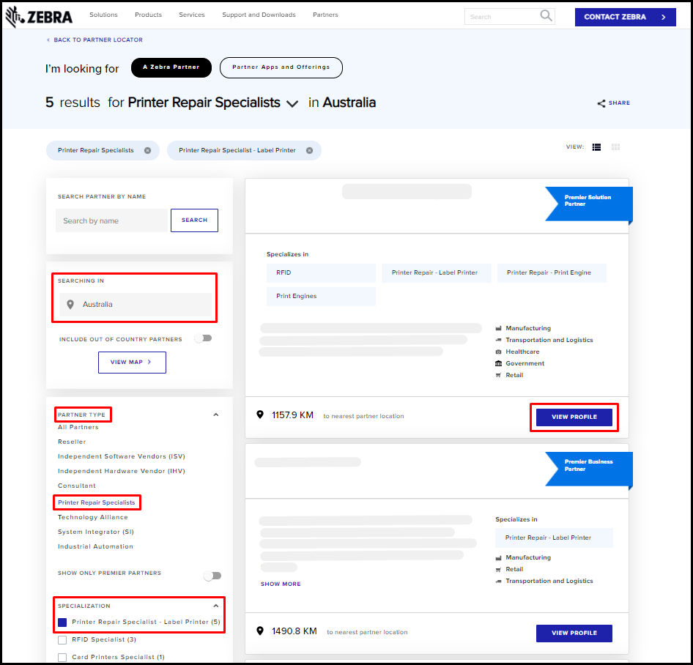
Task: Open the Support and Downloads menu
Action: [259, 14]
